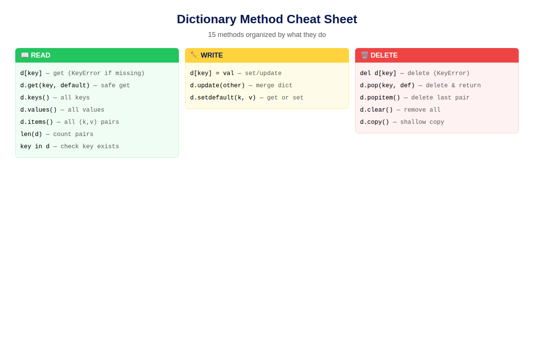Click the d.update(other) merge dict entry
Screen dimensions: 534x343
coord(241,85)
